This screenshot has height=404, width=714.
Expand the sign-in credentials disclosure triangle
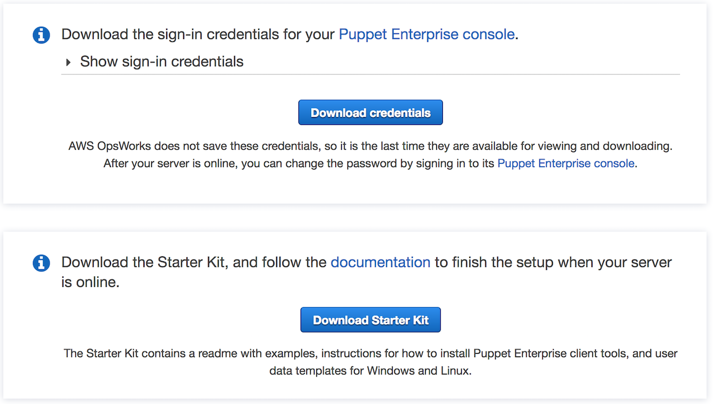69,62
